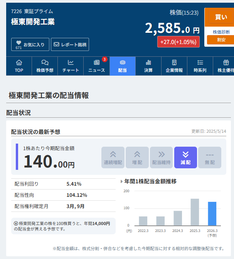Click the 7226 東証プライム code text

[32, 12]
